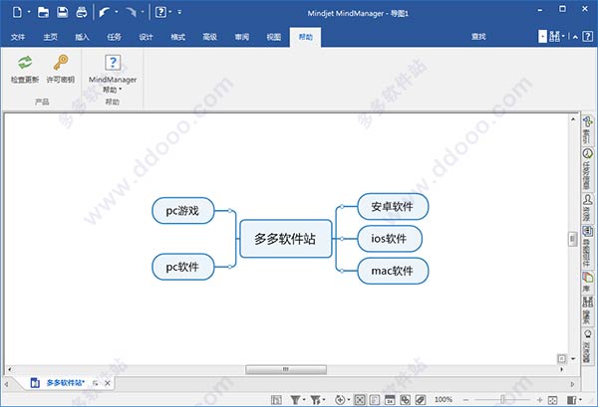598x407 pixels.
Task: Switch to the 审阅 review tab
Action: (242, 37)
